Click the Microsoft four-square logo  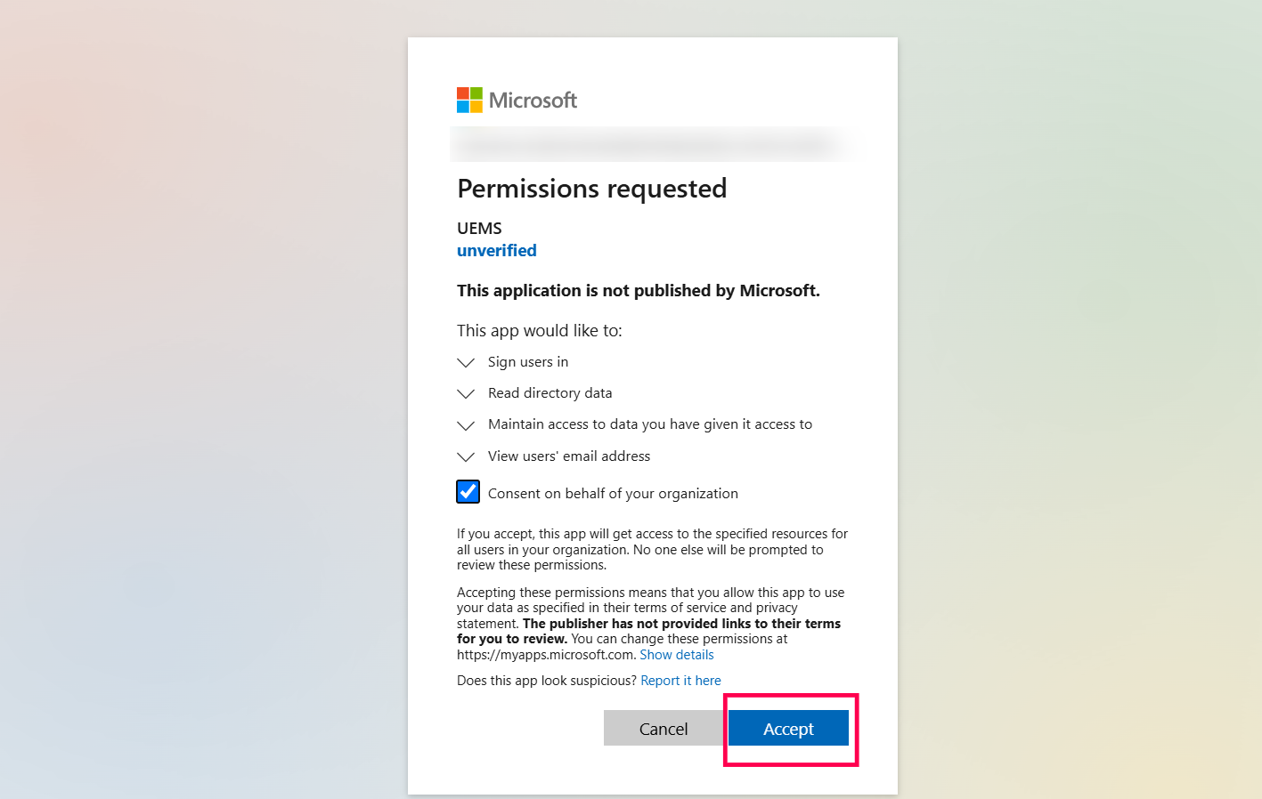[x=469, y=100]
